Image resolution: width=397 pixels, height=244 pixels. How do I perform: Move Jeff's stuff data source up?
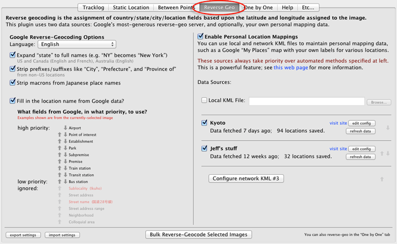coord(382,154)
